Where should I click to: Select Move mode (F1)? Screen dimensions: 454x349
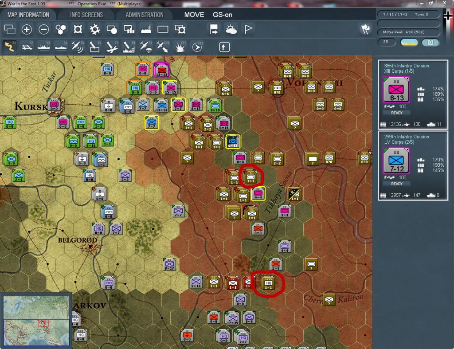(x=10, y=47)
